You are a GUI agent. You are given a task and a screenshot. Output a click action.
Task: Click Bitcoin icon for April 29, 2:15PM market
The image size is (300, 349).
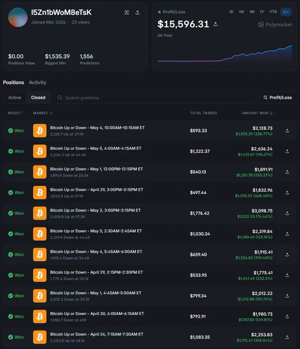coord(40,275)
